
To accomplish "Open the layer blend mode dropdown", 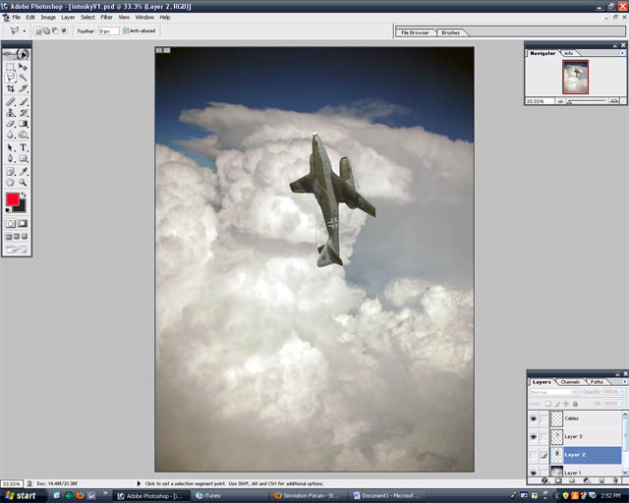I will click(x=551, y=392).
